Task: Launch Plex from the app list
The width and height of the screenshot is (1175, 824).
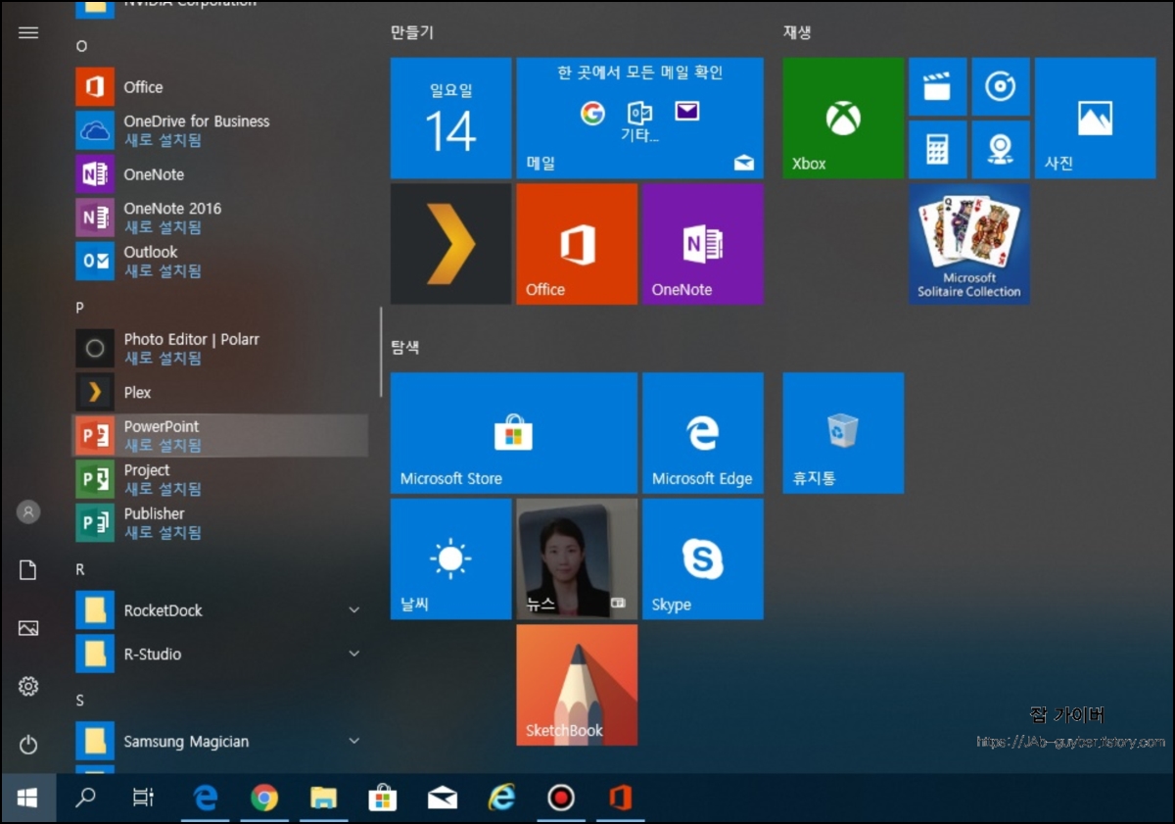Action: [x=220, y=392]
